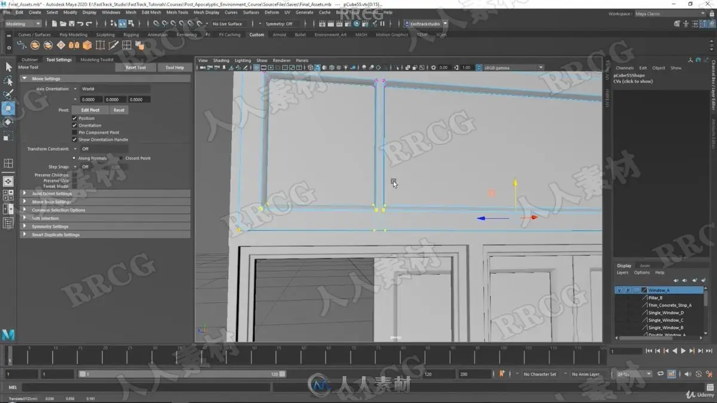Open the Edit Mesh menu
717x403 pixels.
(x=151, y=12)
